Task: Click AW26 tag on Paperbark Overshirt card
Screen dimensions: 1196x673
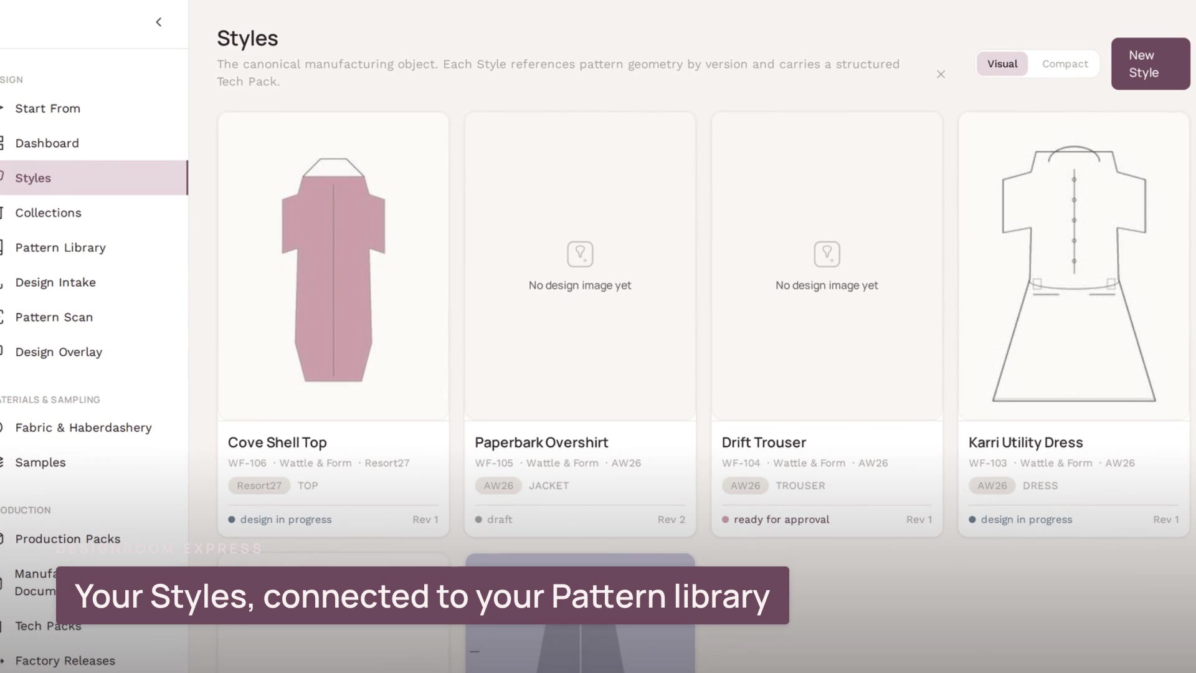Action: [498, 486]
